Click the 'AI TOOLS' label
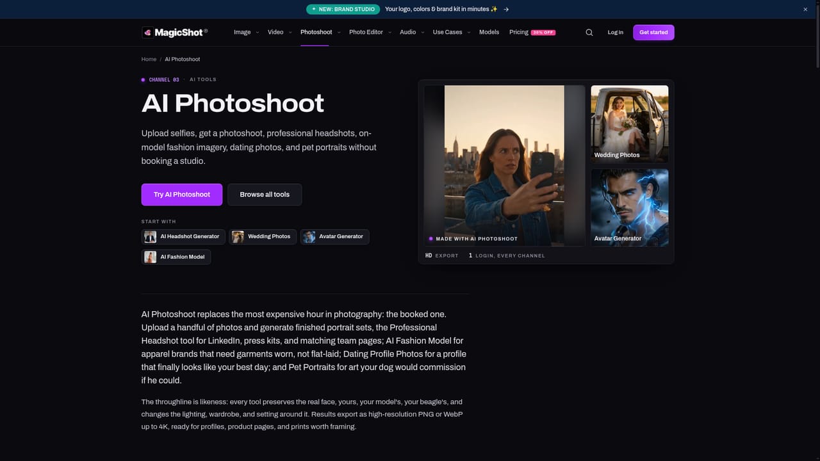Viewport: 820px width, 461px height. [203, 79]
